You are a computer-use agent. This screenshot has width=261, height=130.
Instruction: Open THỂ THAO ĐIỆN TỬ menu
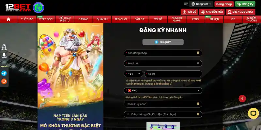point(65,19)
